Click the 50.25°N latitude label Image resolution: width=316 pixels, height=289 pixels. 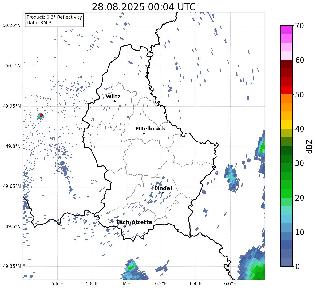pyautogui.click(x=12, y=26)
